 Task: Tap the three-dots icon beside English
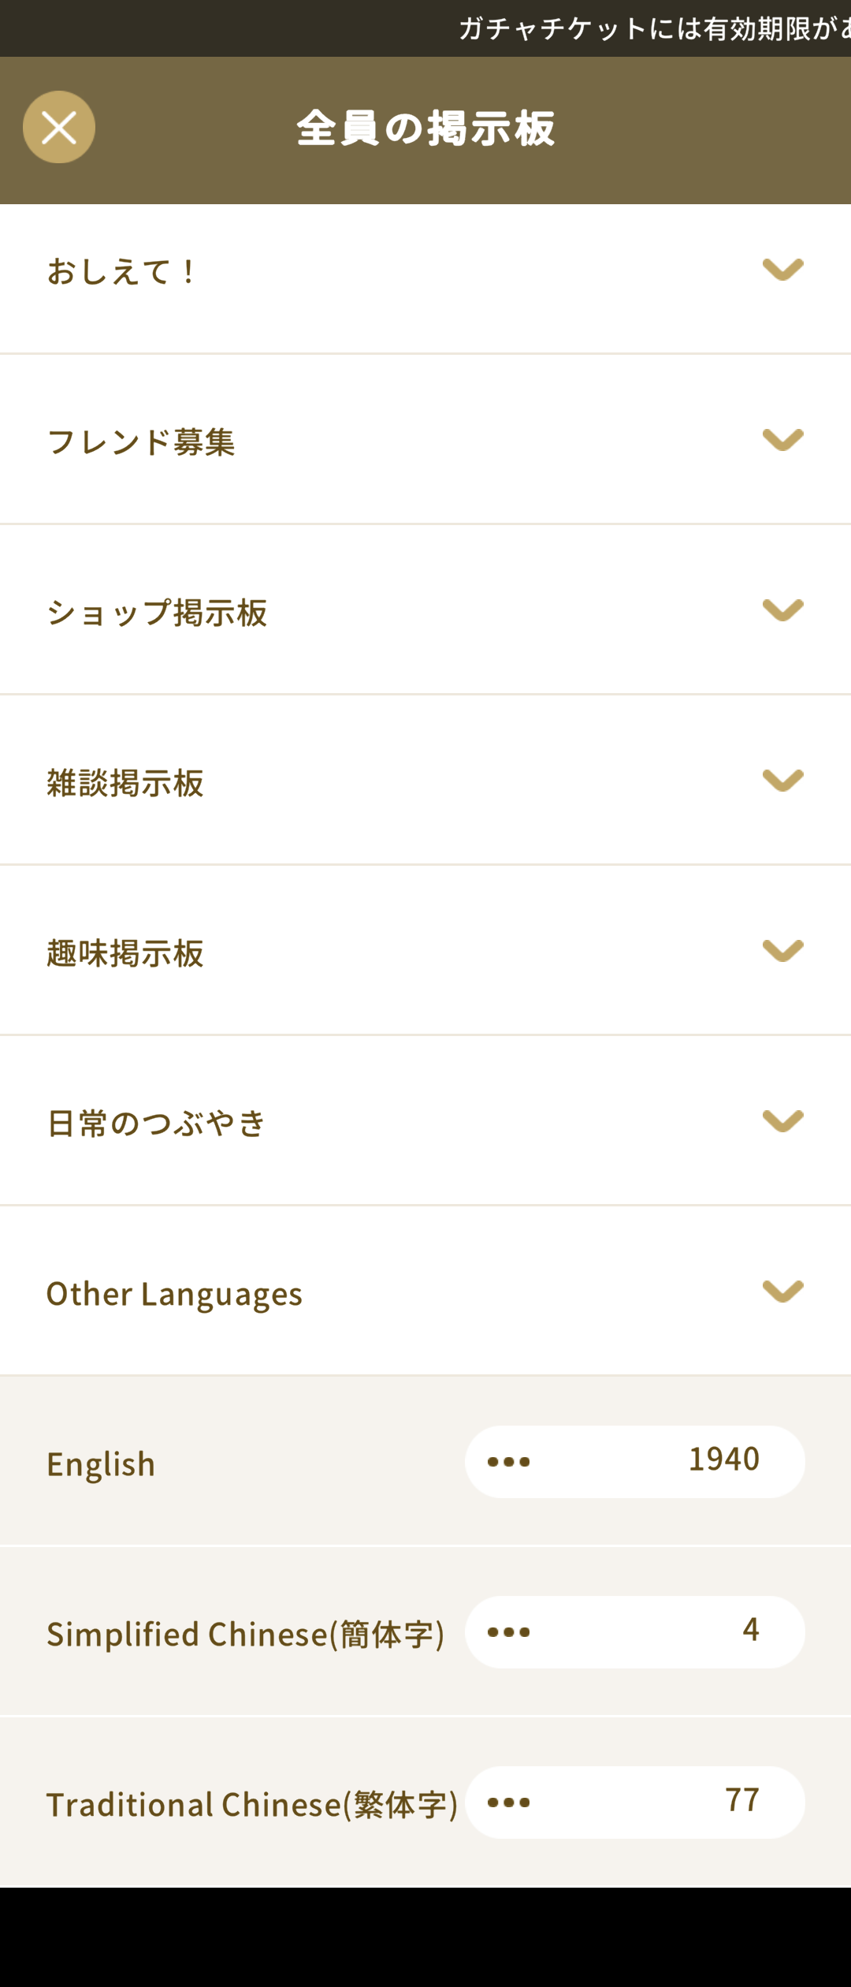coord(508,1462)
